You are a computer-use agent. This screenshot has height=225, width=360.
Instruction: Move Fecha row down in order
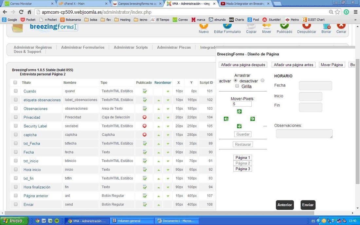168,152
